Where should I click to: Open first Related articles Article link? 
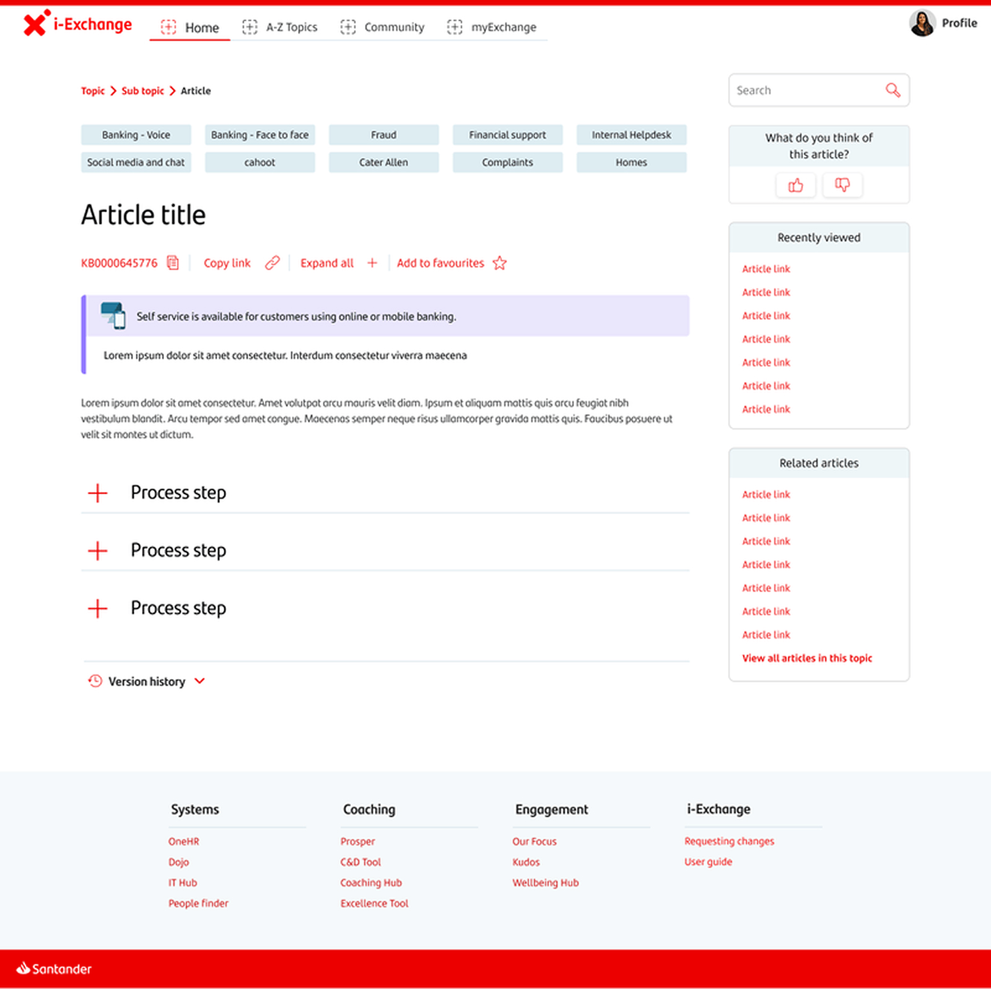point(766,494)
